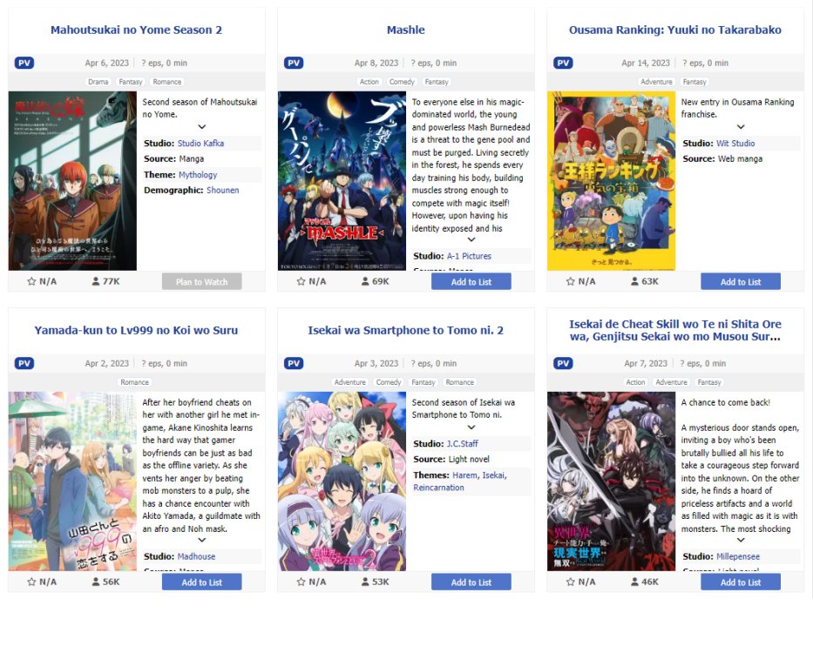
Task: Open the Wit Studio link
Action: [735, 143]
